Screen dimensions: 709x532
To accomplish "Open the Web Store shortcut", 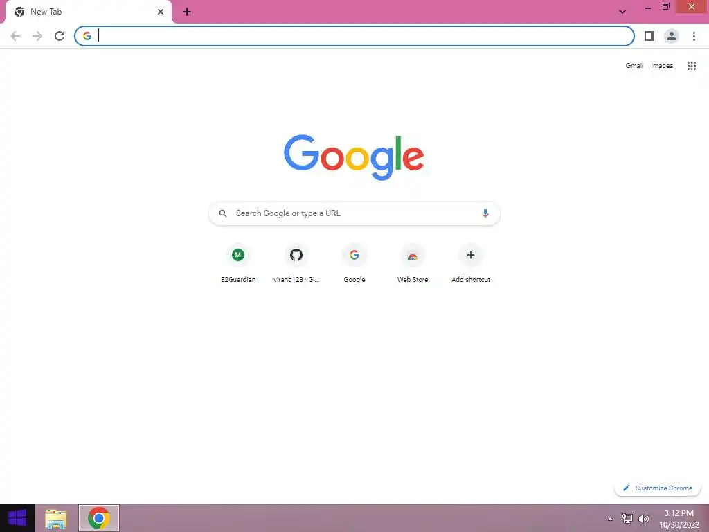I will click(413, 264).
